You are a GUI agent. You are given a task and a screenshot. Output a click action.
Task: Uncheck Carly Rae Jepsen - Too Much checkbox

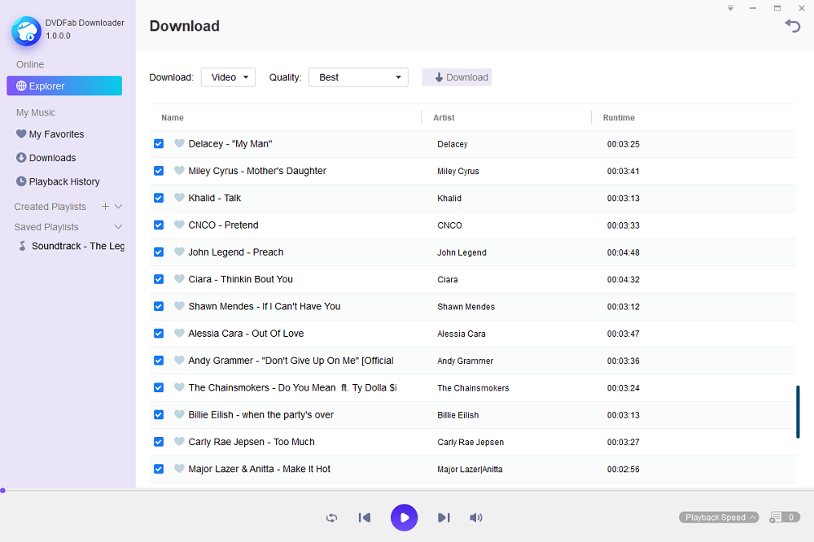tap(159, 442)
